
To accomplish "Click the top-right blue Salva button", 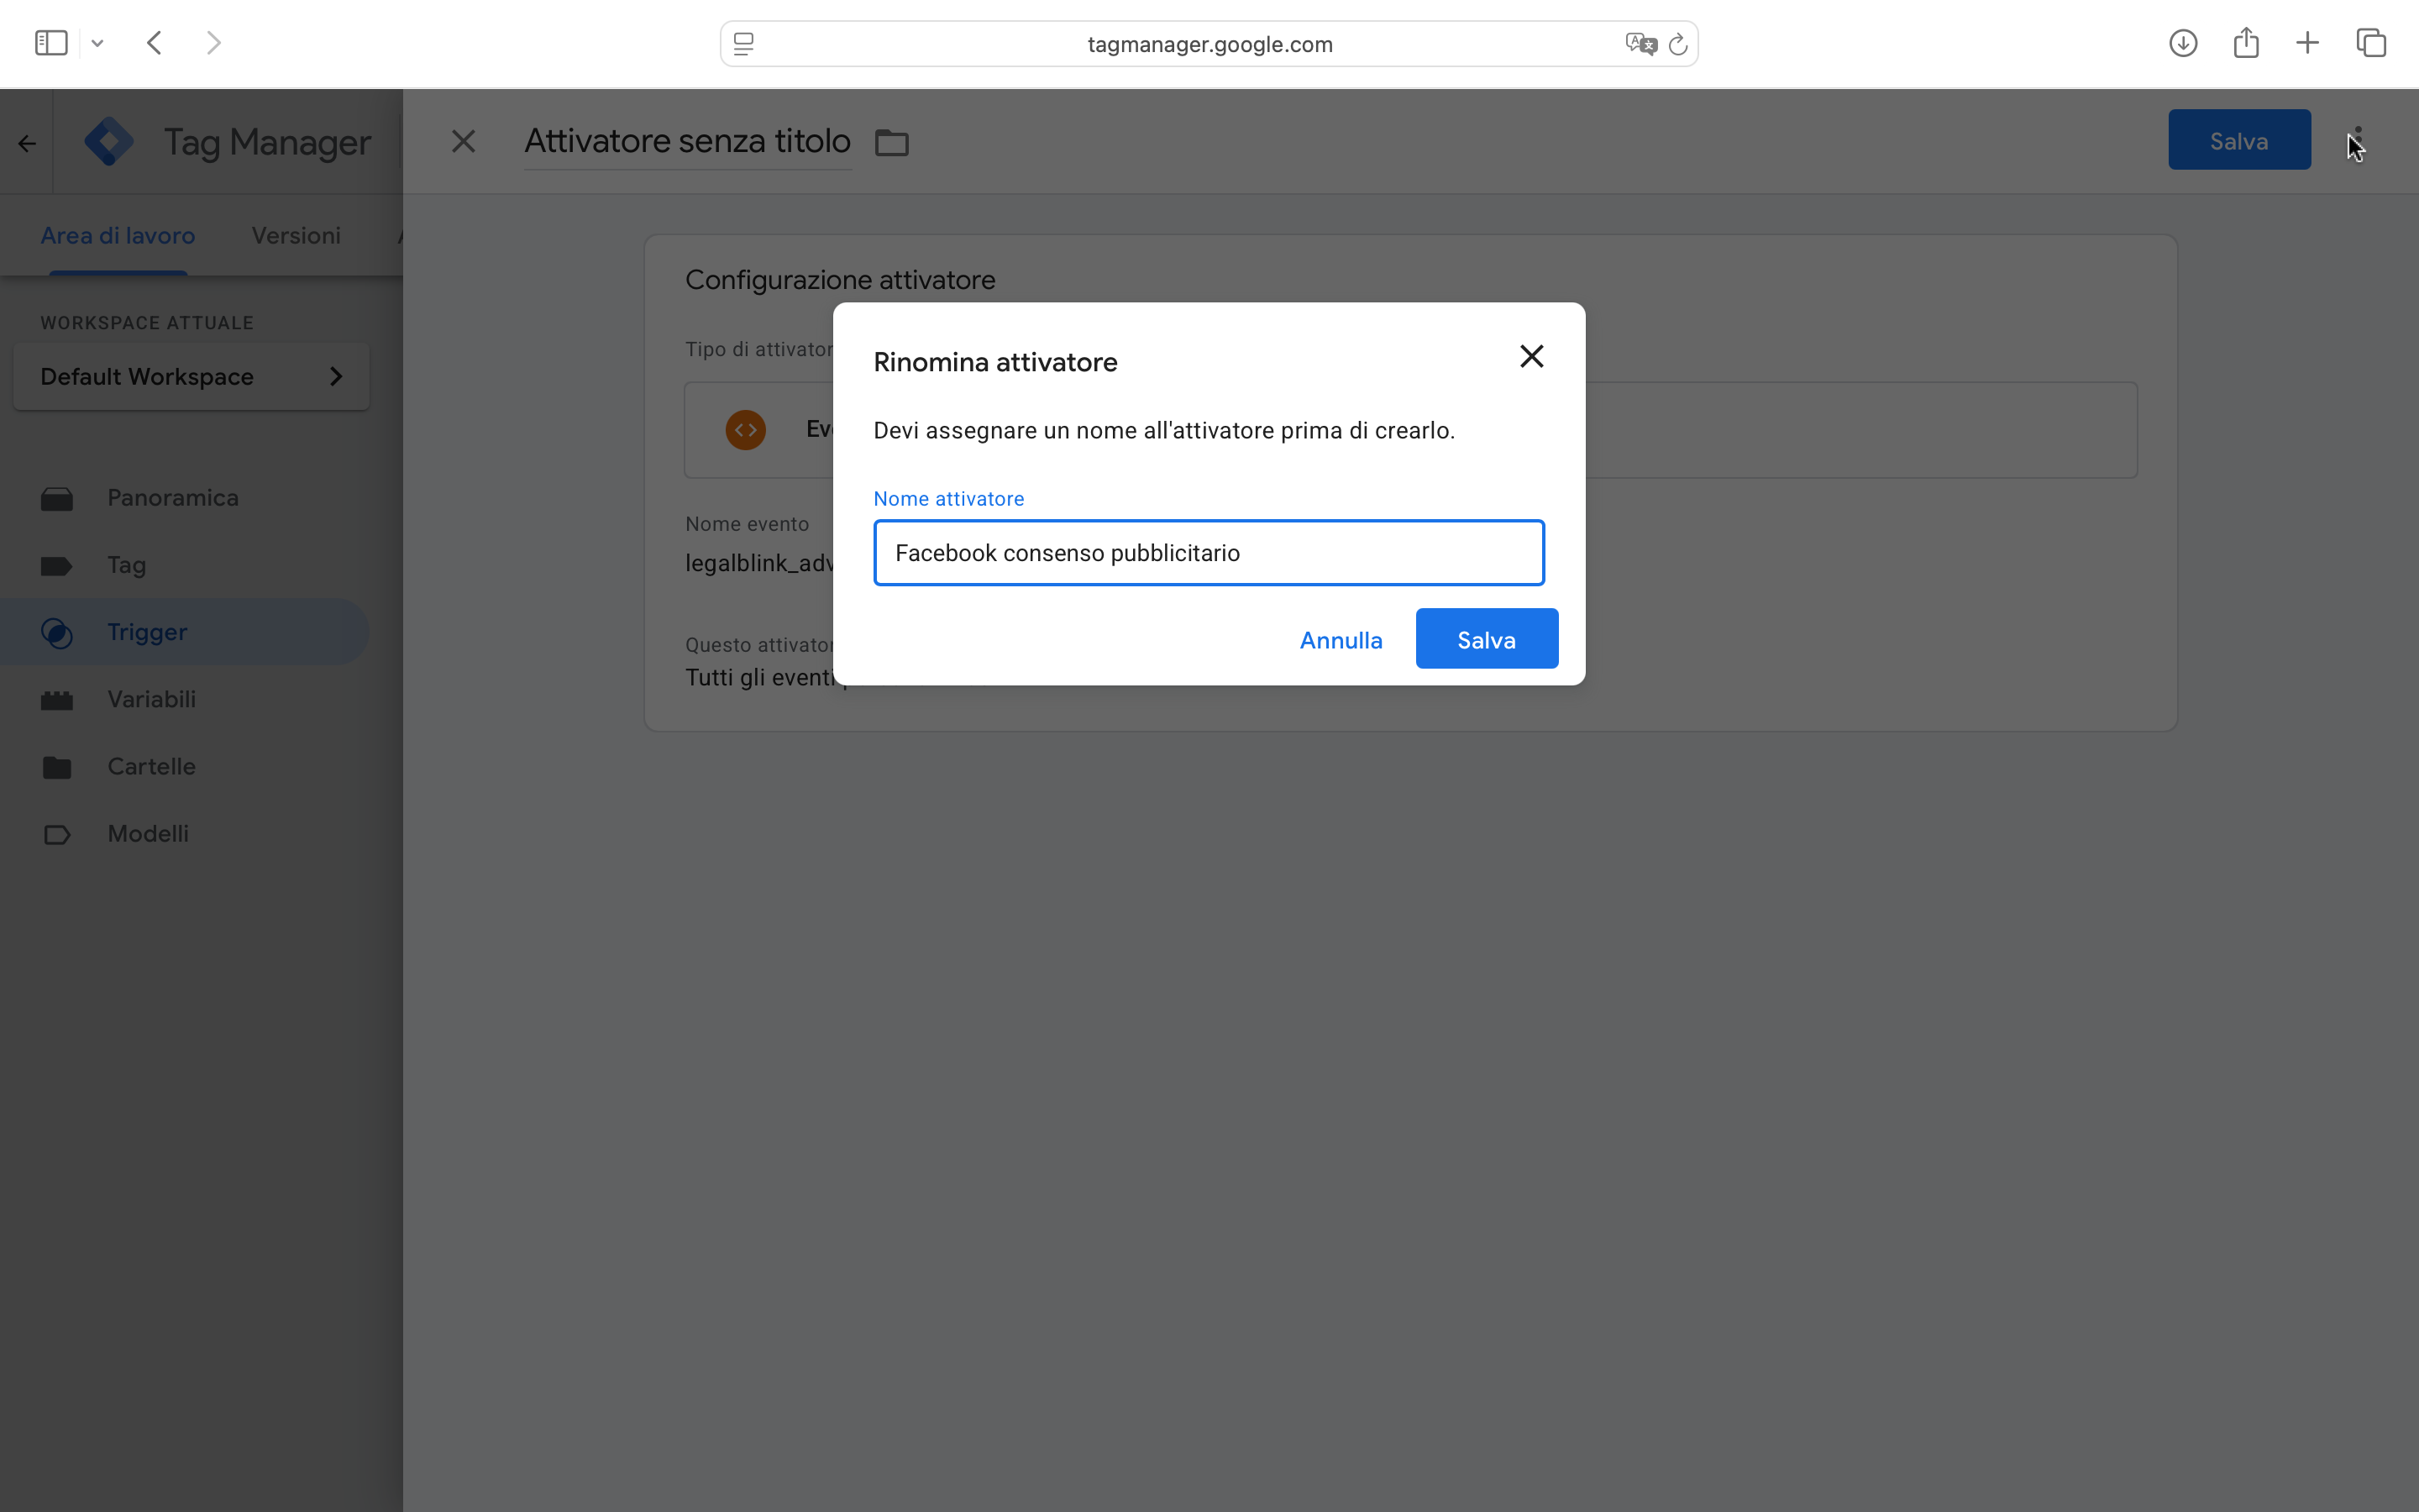I will pos(2238,140).
